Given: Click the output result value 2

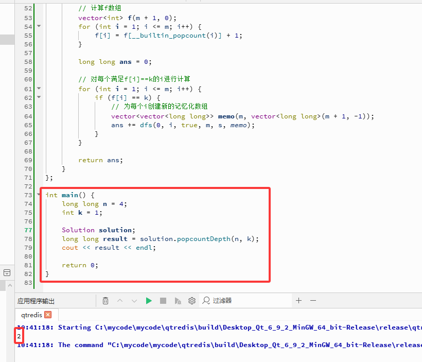Looking at the screenshot, I should (19, 336).
